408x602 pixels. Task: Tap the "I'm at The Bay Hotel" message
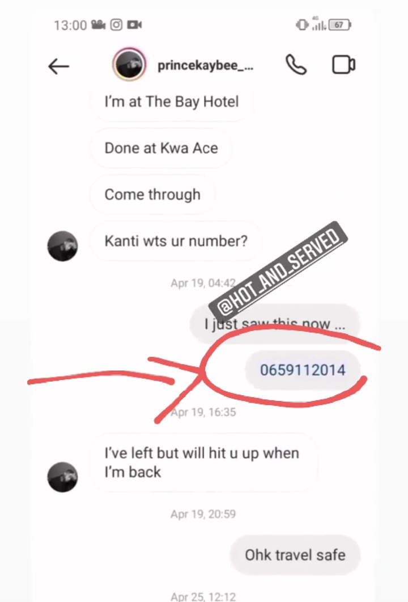tap(172, 102)
